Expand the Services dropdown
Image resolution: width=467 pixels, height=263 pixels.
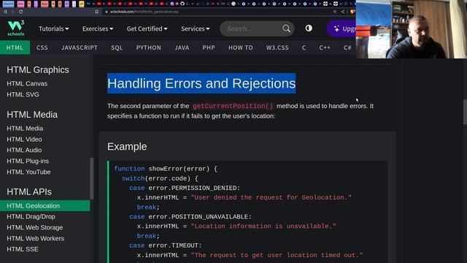[x=195, y=28]
